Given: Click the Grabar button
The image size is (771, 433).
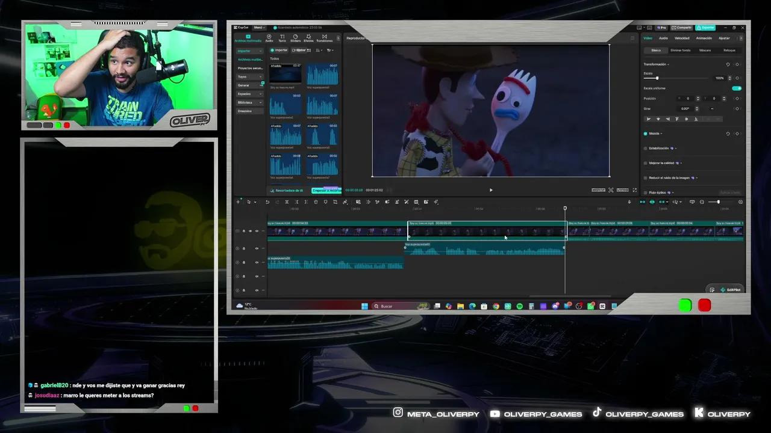Looking at the screenshot, I should click(x=300, y=51).
